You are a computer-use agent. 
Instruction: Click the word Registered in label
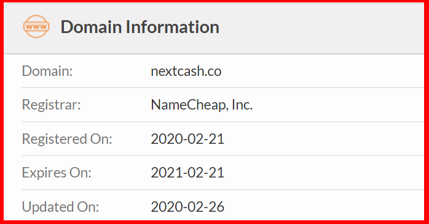(x=54, y=139)
